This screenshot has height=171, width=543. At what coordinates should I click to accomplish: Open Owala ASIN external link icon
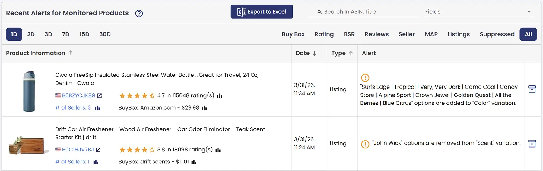point(100,95)
